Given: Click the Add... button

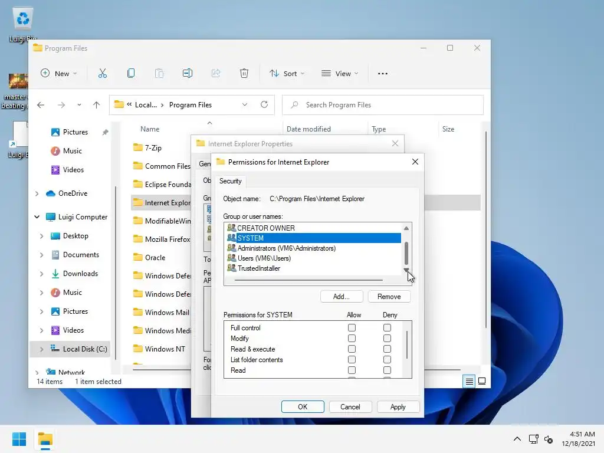Looking at the screenshot, I should click(x=342, y=297).
